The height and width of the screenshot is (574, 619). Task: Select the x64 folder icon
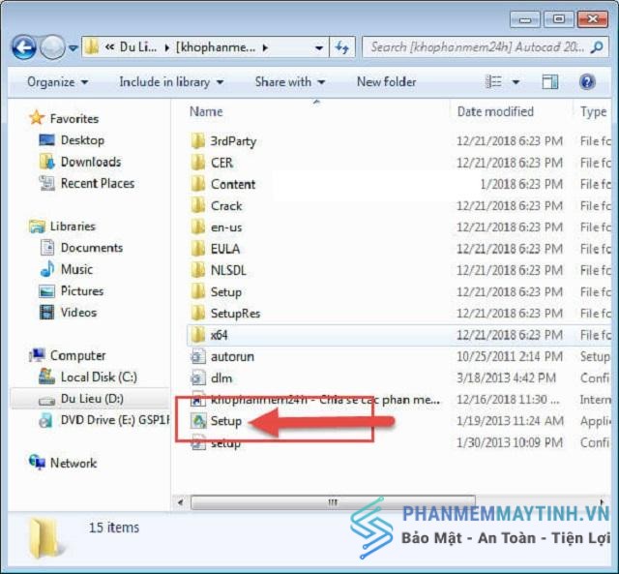pos(197,335)
